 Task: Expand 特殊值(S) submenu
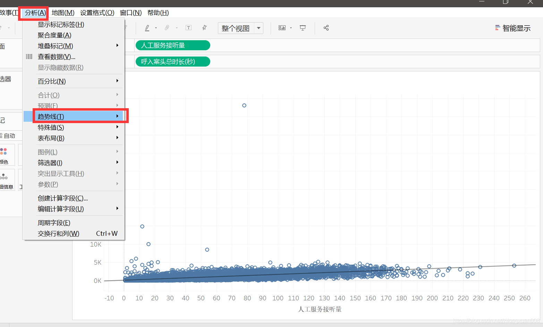click(74, 127)
